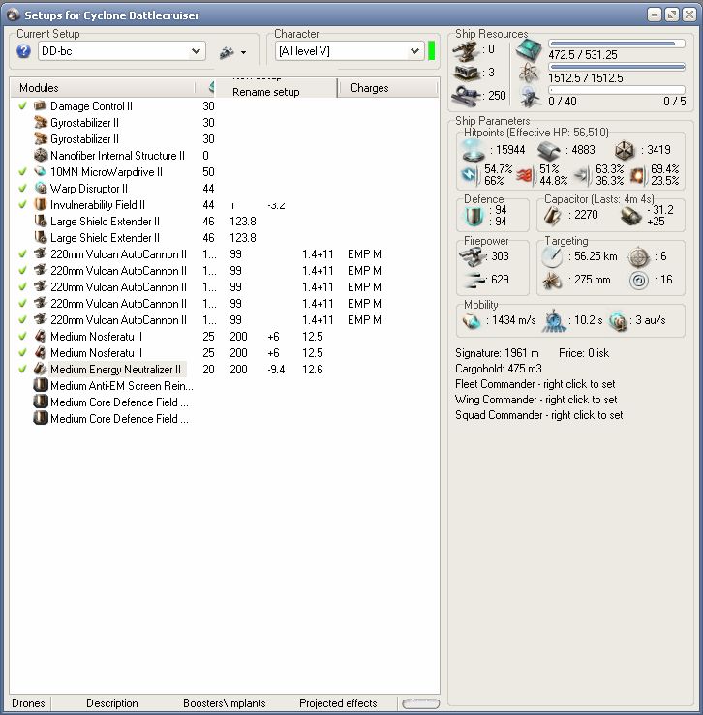Click the green skill status indicator
The width and height of the screenshot is (703, 715).
(x=432, y=51)
